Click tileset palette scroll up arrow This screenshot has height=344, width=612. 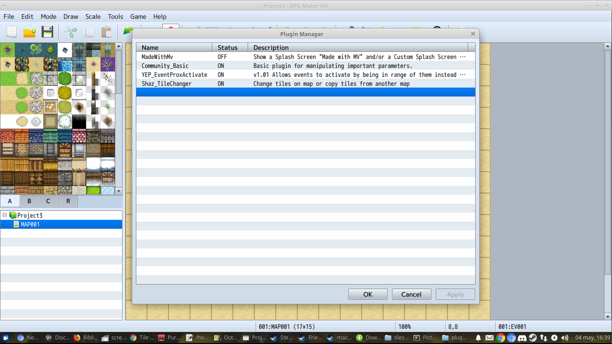pos(118,46)
